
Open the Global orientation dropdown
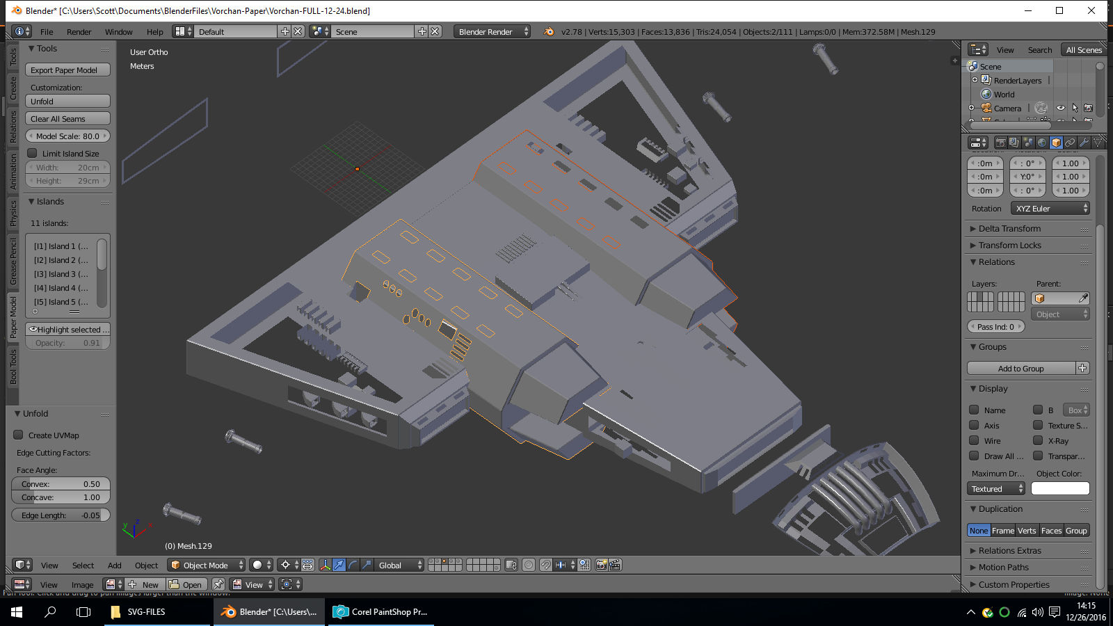tap(399, 565)
